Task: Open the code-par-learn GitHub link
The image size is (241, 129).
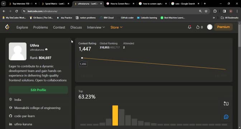Action: coord(24,116)
